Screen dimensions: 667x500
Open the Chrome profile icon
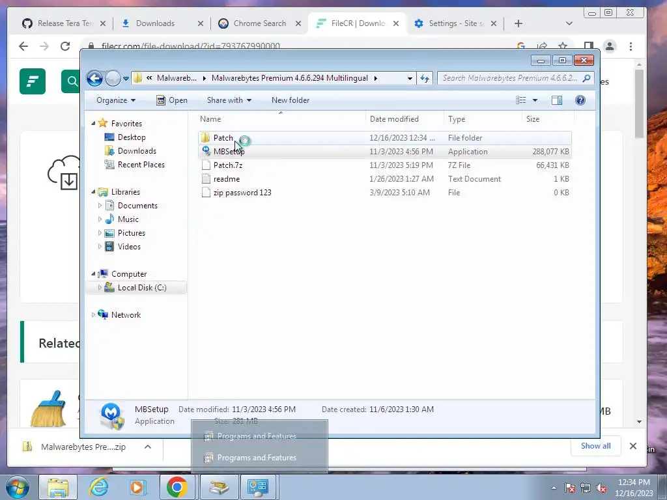(610, 46)
